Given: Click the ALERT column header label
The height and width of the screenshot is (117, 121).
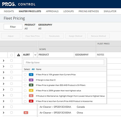Looking at the screenshot, I should (26, 55).
